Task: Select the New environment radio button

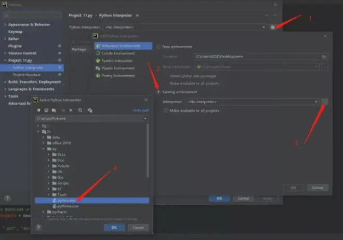Action: [x=159, y=47]
